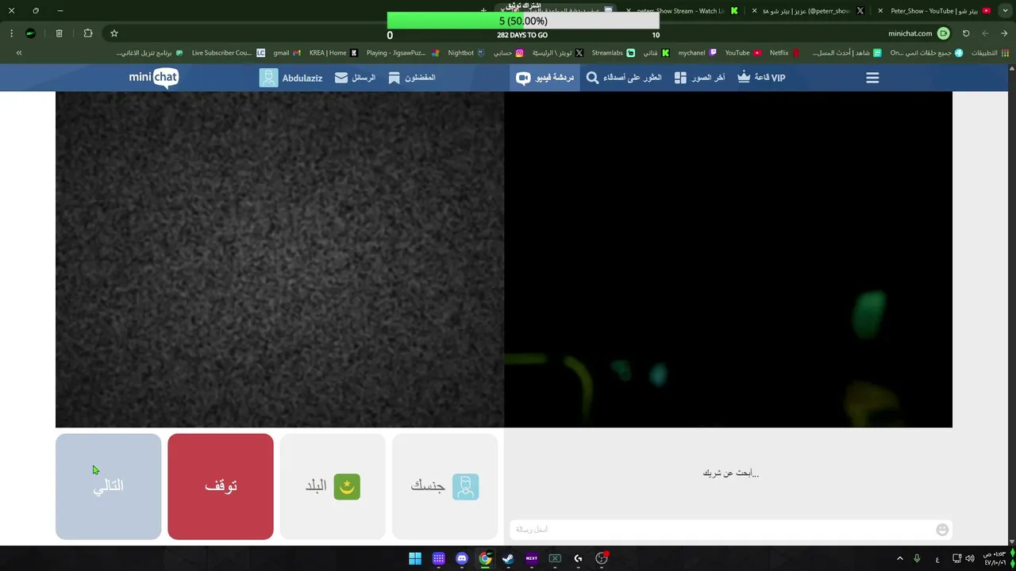Open the gmail bookmark
This screenshot has height=571, width=1016.
[287, 53]
